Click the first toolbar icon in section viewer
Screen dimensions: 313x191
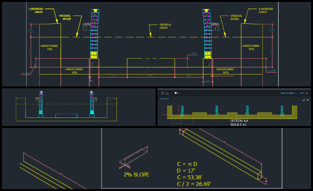click(x=163, y=93)
